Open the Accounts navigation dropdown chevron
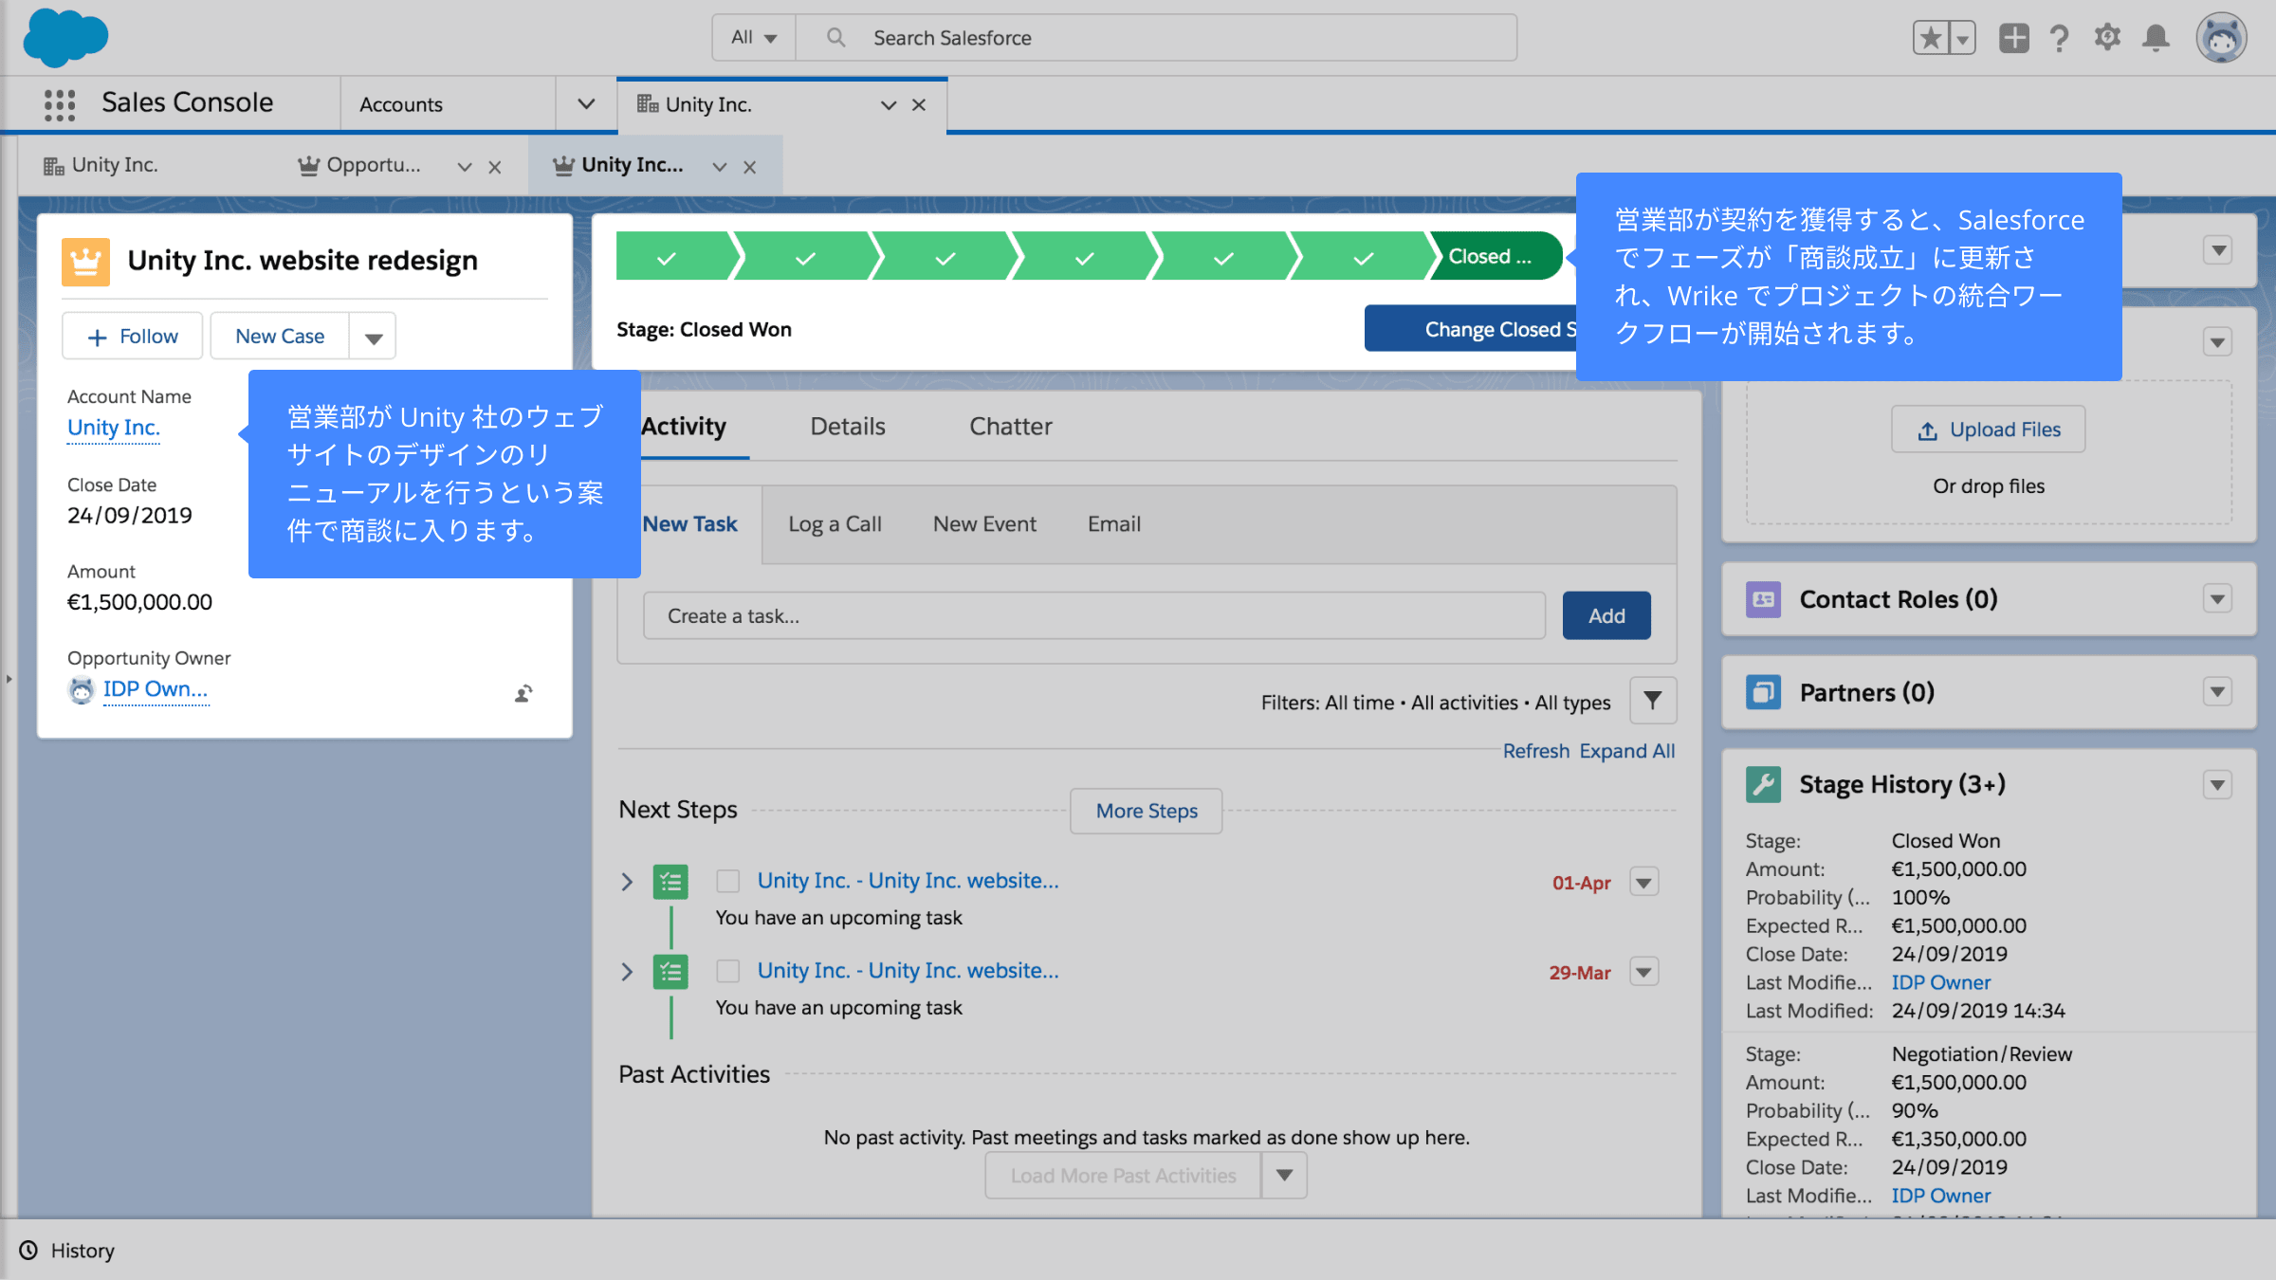This screenshot has height=1280, width=2276. point(586,104)
